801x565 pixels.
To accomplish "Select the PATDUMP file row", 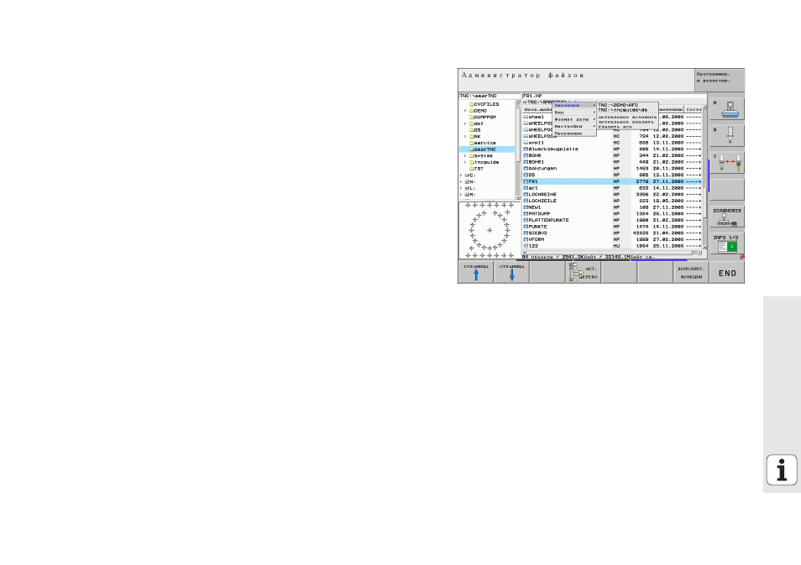I will pyautogui.click(x=612, y=213).
